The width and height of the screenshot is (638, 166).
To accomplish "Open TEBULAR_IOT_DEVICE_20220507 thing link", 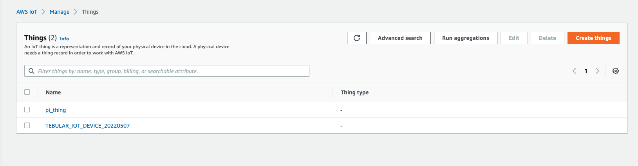I will pyautogui.click(x=87, y=126).
